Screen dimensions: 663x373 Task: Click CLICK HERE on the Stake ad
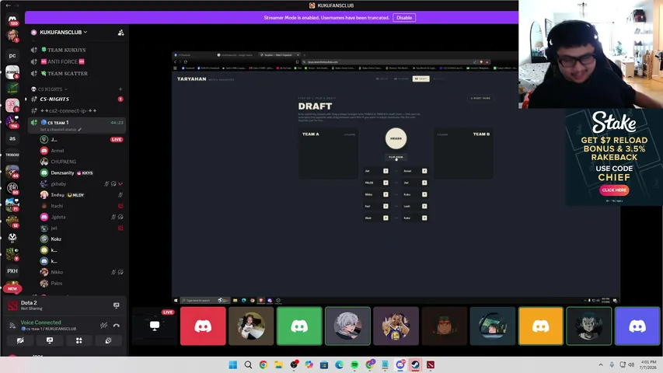[614, 190]
